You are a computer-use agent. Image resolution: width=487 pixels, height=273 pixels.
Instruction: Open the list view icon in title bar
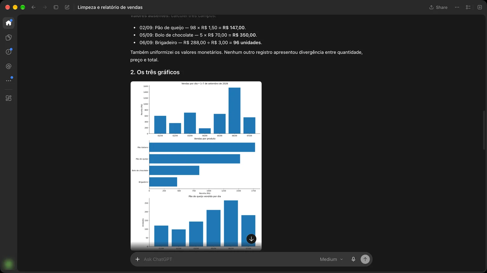click(x=468, y=7)
